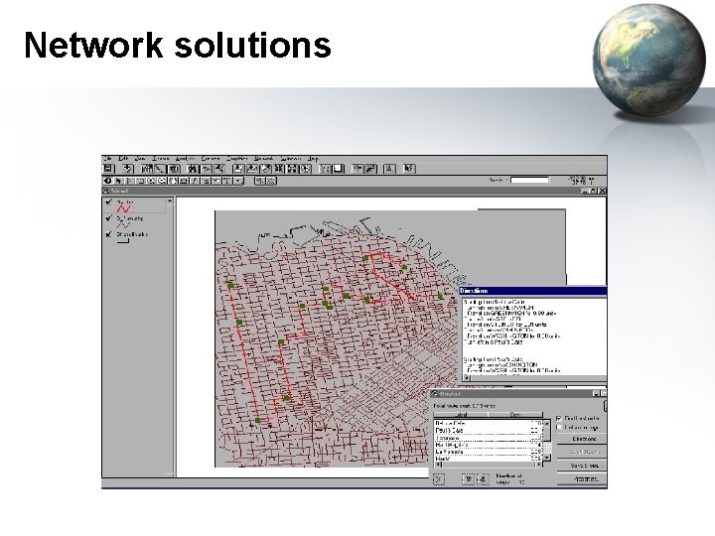The width and height of the screenshot is (715, 536).
Task: Click stops list scroll-down arrow
Action: coord(547,458)
